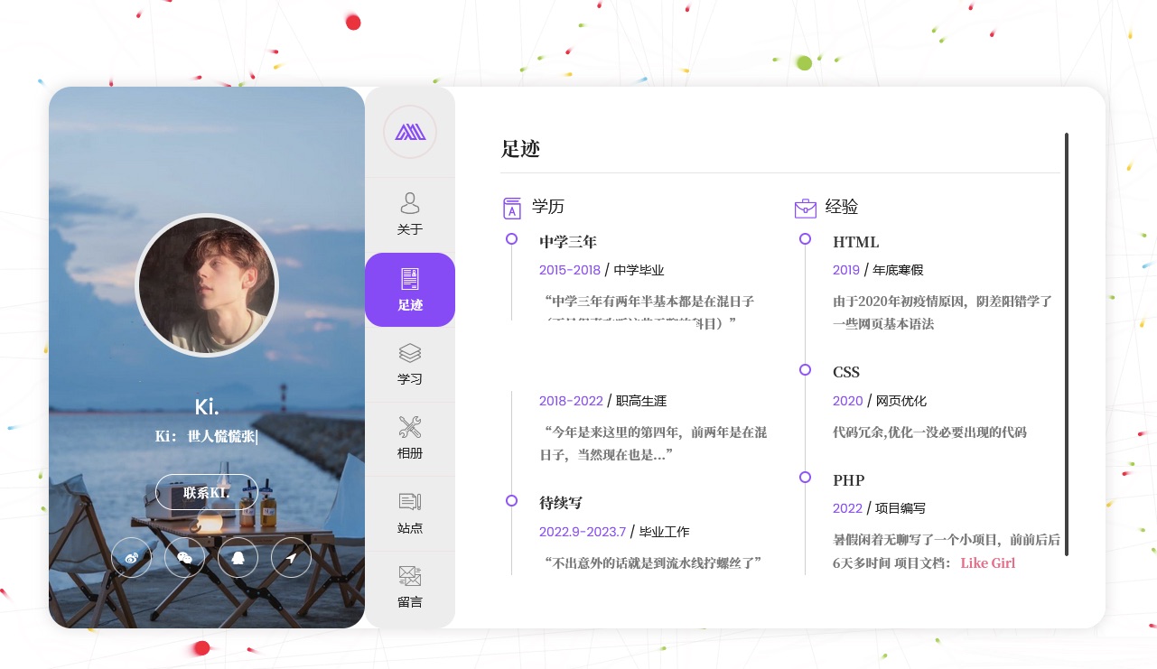
Task: Click the 学历 education book icon
Action: tap(511, 208)
